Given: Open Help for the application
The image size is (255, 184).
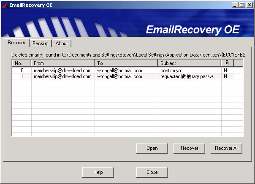Looking at the screenshot, I should coord(98,172).
